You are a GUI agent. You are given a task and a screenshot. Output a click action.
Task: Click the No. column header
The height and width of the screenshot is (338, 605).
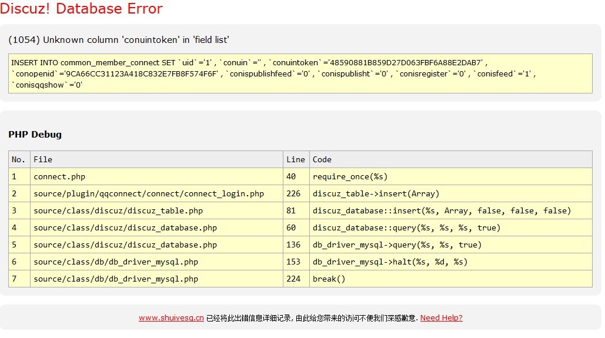[19, 159]
